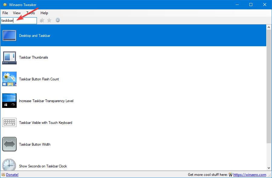Click the touch keyboard icon
Viewport: 272px width, 178px height.
click(x=9, y=122)
